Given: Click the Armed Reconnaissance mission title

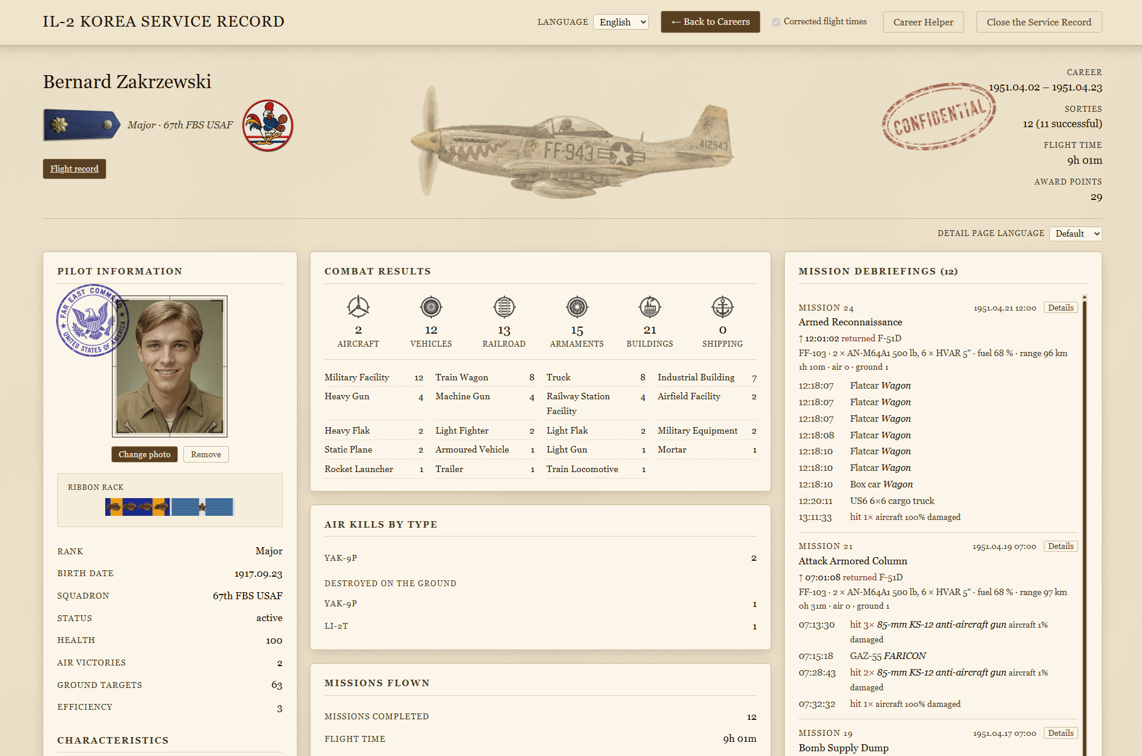Looking at the screenshot, I should click(x=850, y=322).
